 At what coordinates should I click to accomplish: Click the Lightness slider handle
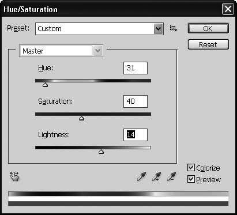(x=101, y=152)
